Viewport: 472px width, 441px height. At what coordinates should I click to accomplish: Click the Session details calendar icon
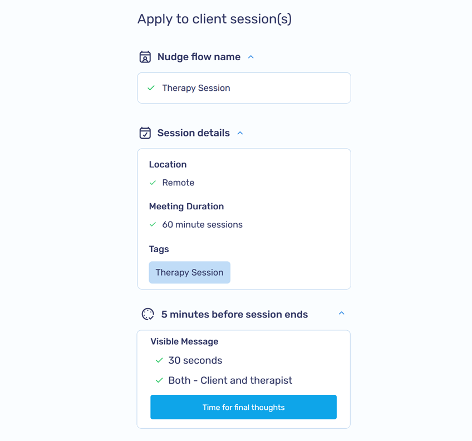(x=145, y=133)
